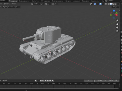122x91 pixels.
Task: Click the negative Y circle on the gizmo
Action: 111,15
